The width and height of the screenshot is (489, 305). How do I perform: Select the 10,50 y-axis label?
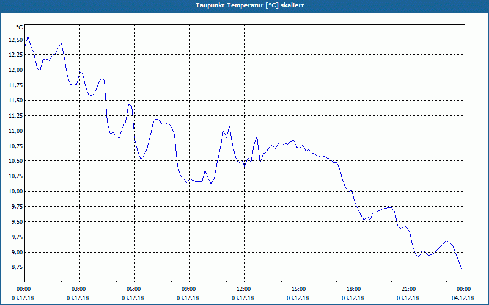[16, 161]
